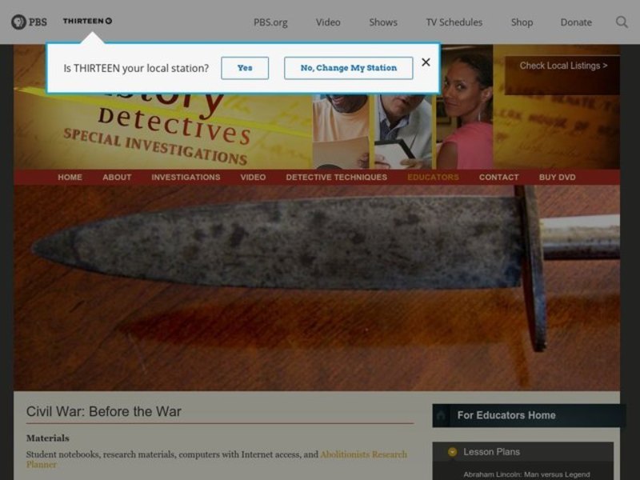Click the home icon beside For Educators Home
The height and width of the screenshot is (480, 640).
point(442,415)
